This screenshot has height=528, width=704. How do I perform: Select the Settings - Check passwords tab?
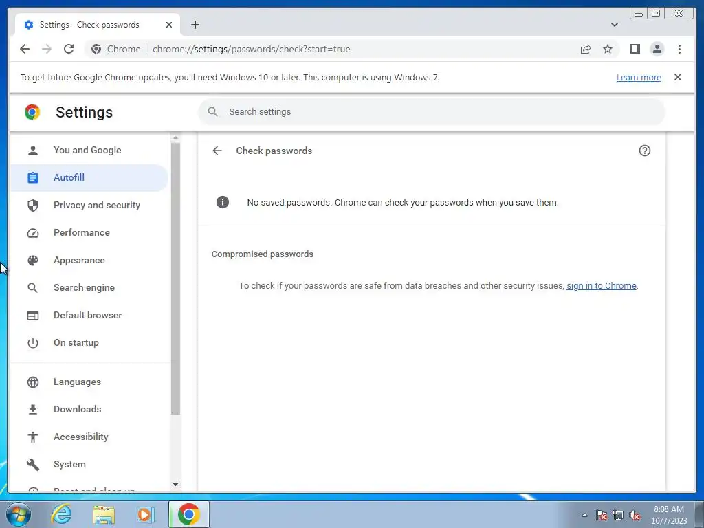98,25
